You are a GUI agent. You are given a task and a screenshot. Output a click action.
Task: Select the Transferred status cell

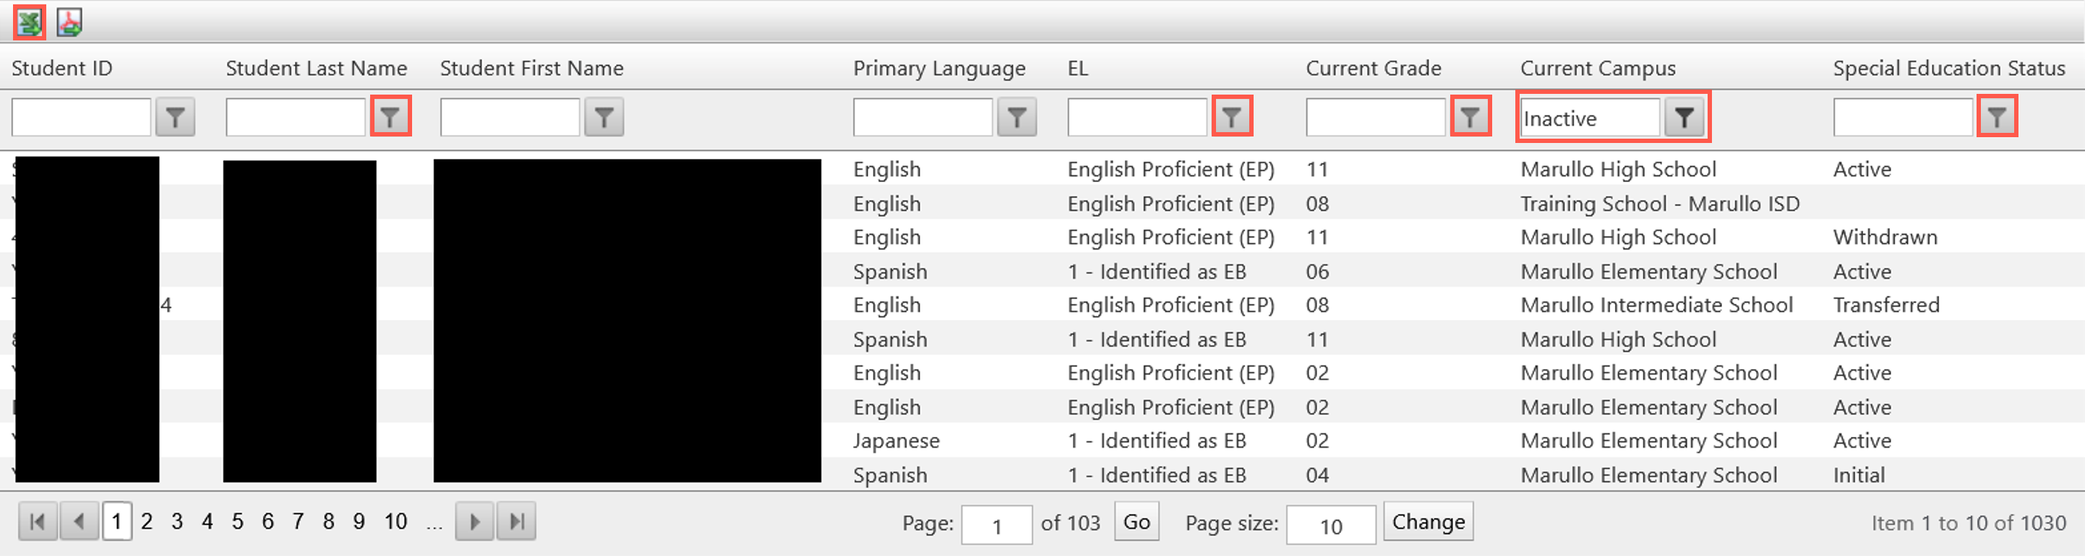1886,305
